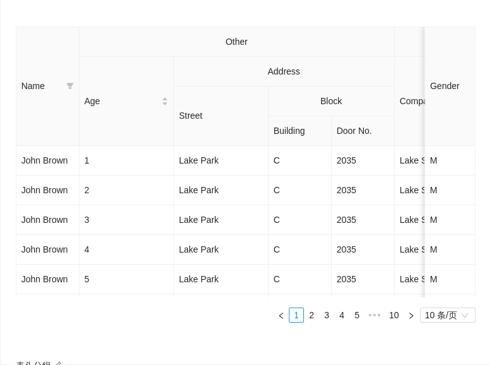Click the Building column header
Screen dimensions: 490x365
[289, 131]
